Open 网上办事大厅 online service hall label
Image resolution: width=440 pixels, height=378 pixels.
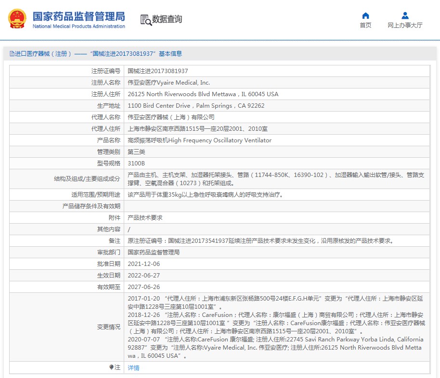405,25
